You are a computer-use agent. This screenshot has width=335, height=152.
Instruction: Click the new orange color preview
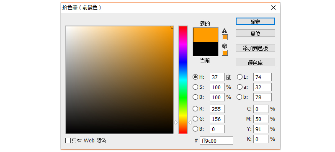tap(206, 35)
